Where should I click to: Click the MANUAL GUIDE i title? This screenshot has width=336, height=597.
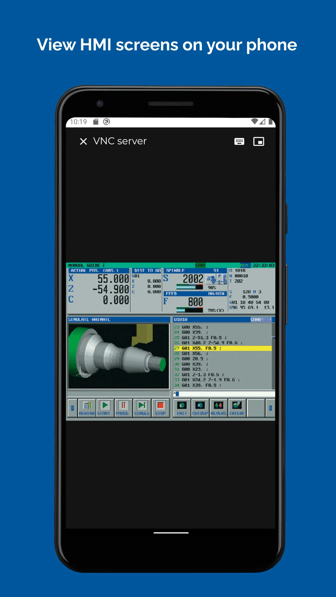coord(86,265)
